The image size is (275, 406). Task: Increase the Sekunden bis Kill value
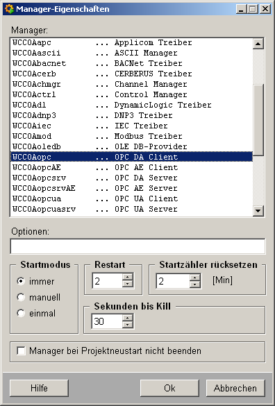[x=128, y=318]
